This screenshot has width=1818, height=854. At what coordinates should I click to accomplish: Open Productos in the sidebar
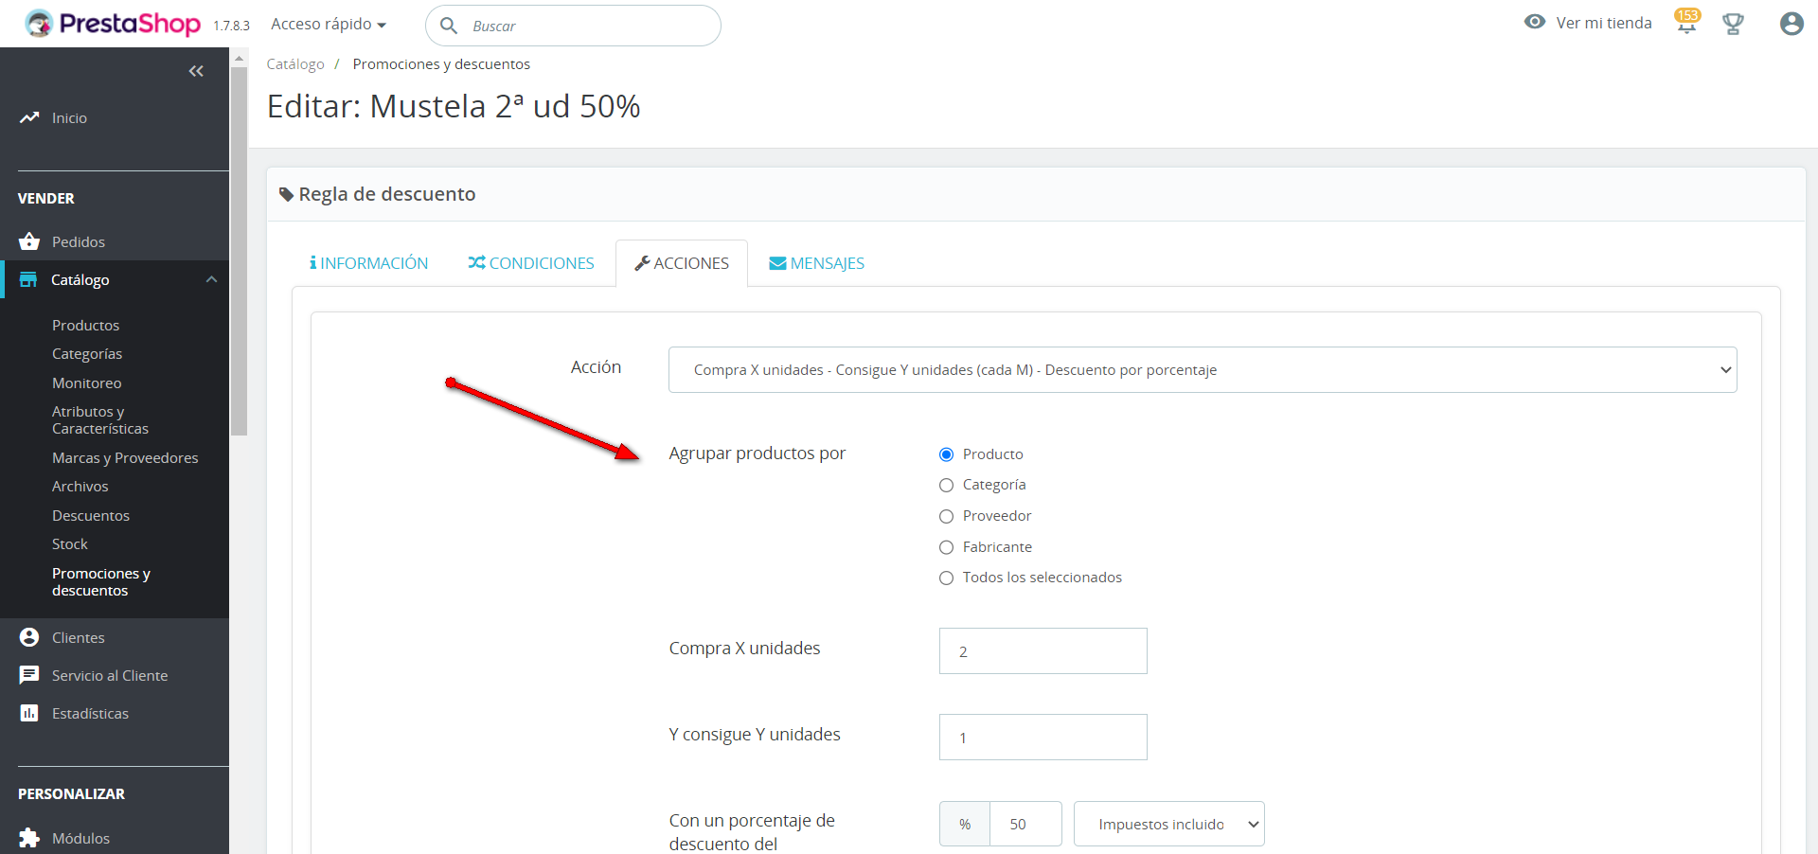(85, 325)
